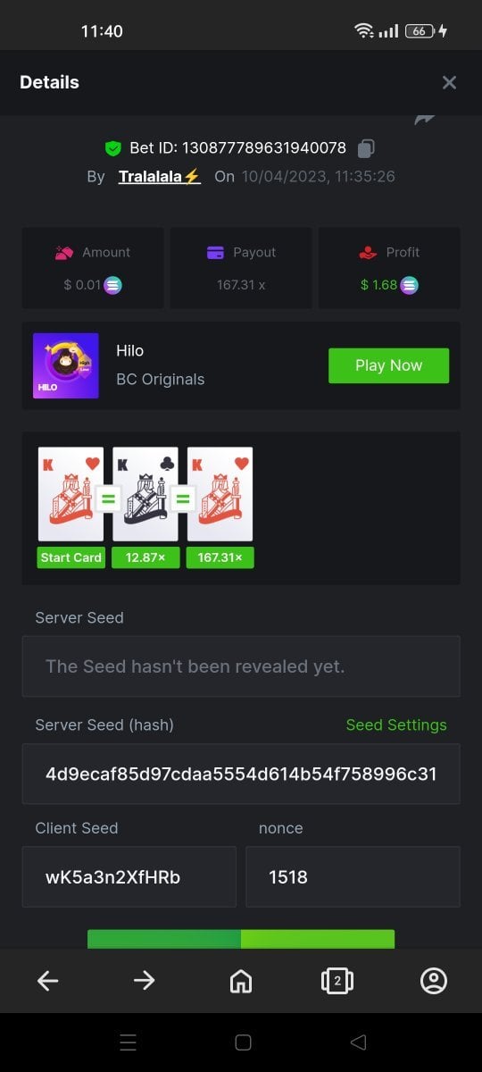This screenshot has width=482, height=1072.
Task: Copy the Bet ID to clipboard
Action: coord(366,148)
